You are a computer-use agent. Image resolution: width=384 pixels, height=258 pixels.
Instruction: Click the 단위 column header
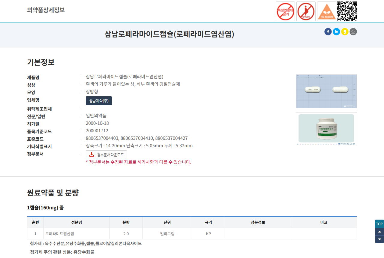167,222
